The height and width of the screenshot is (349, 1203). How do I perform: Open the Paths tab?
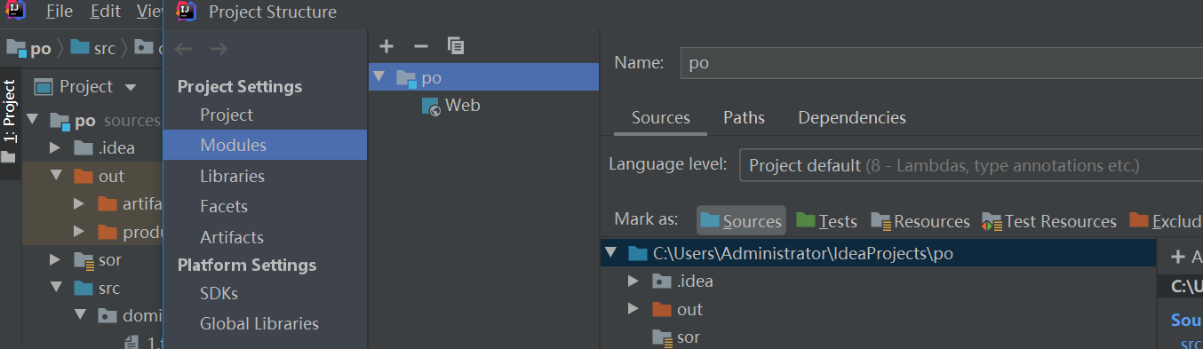click(x=744, y=117)
